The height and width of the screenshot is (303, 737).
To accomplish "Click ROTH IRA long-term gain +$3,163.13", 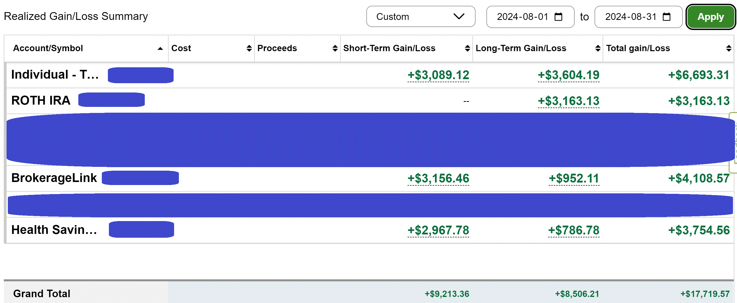I will coord(568,101).
